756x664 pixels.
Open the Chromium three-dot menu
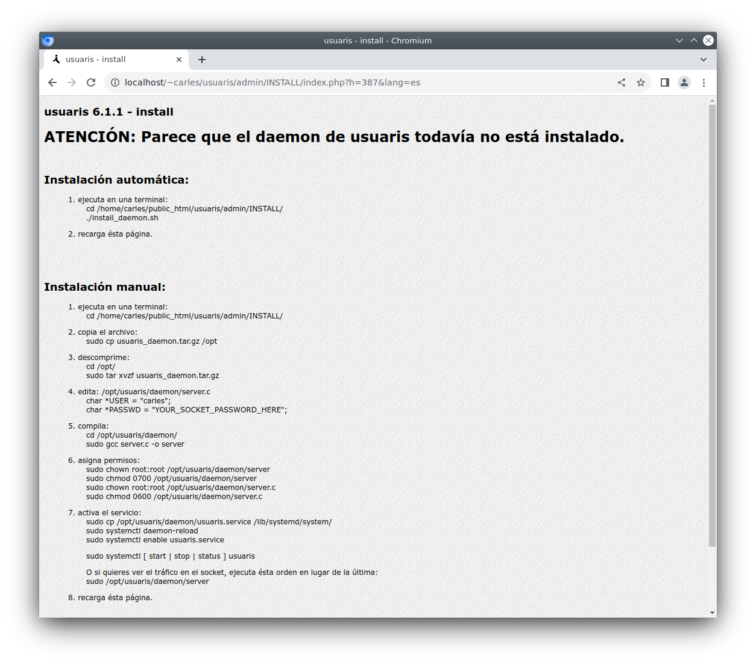click(x=704, y=82)
